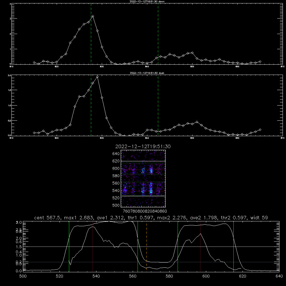Click the lower white boundary line in spectral image
Image resolution: width=286 pixels, height=286 pixels.
pos(143,196)
